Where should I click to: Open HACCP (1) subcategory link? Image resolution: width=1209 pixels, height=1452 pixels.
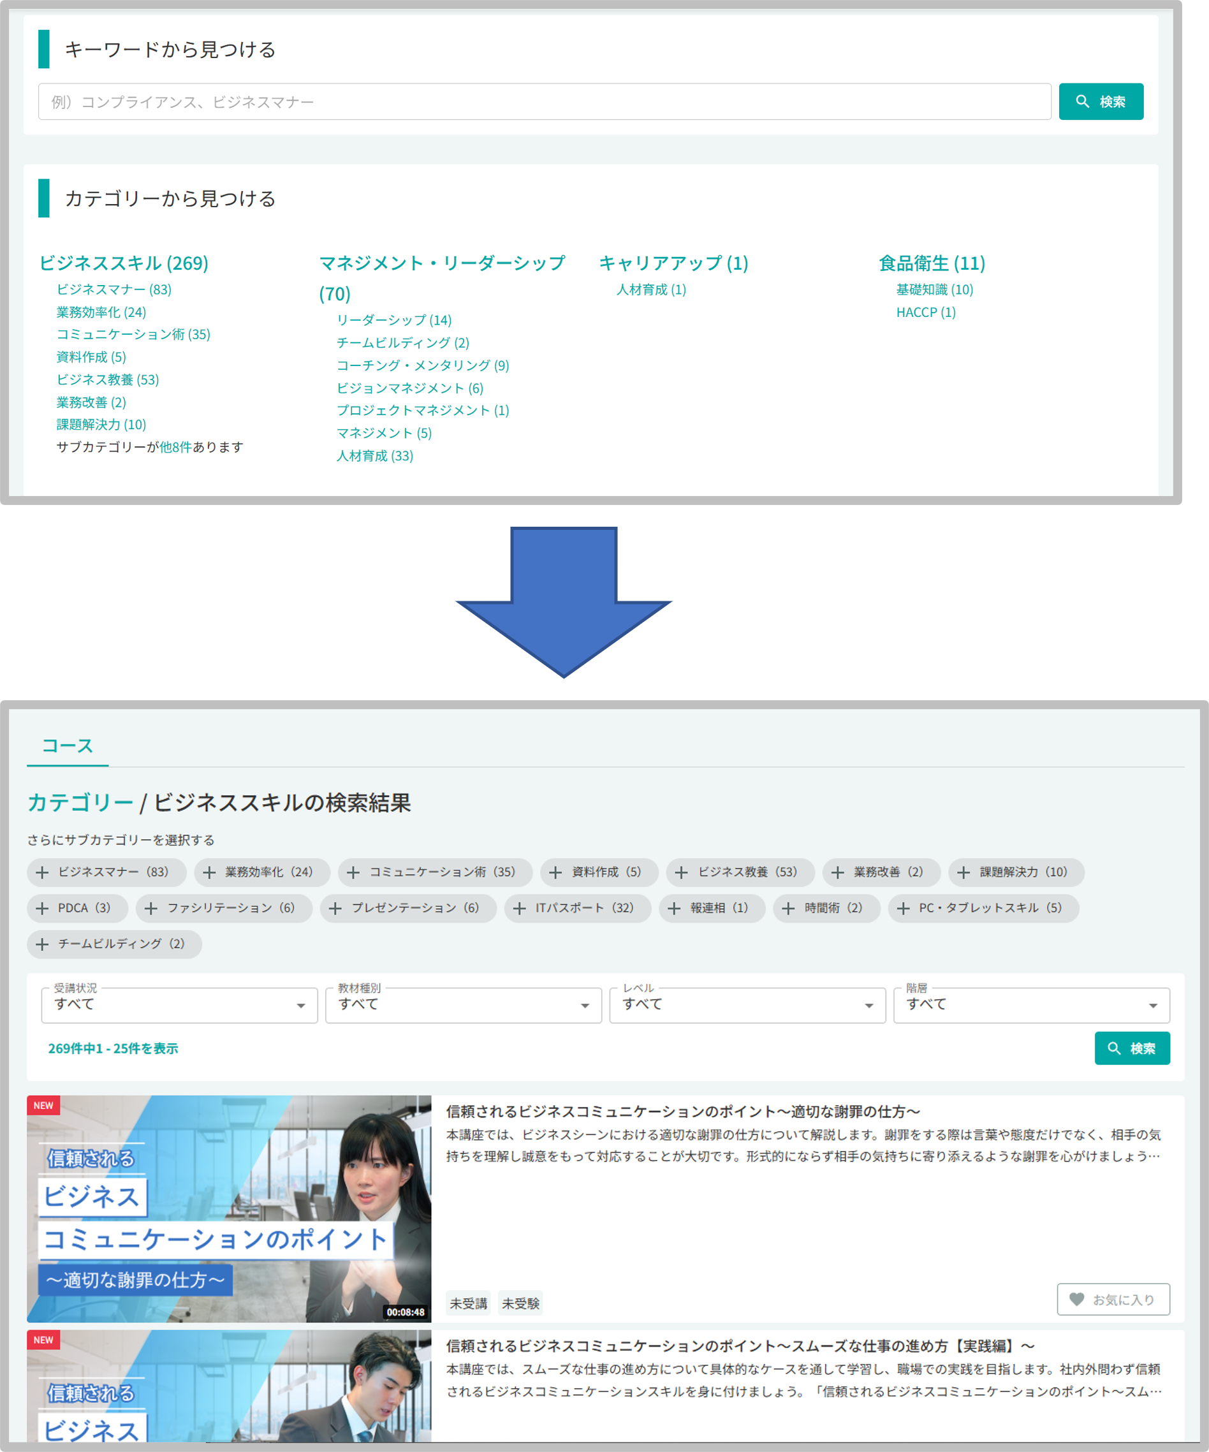coord(927,312)
